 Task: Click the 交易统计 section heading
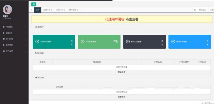[39, 27]
